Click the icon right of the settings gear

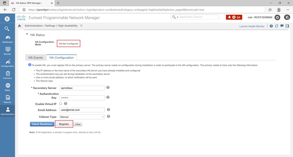click(287, 17)
